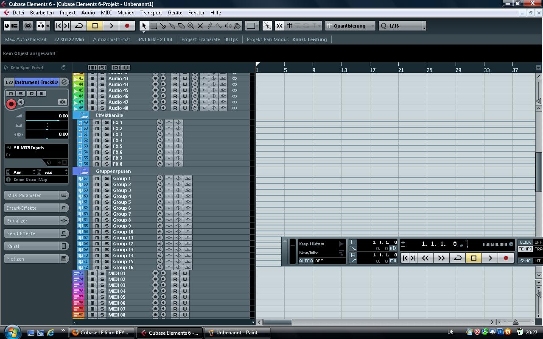Click toolbar Record button
The width and height of the screenshot is (543, 339).
click(x=127, y=26)
